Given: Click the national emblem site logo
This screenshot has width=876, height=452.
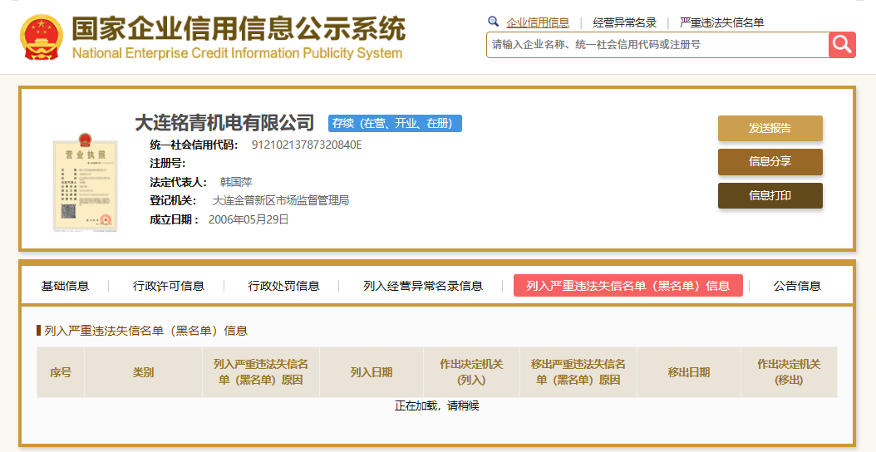Looking at the screenshot, I should [x=42, y=37].
